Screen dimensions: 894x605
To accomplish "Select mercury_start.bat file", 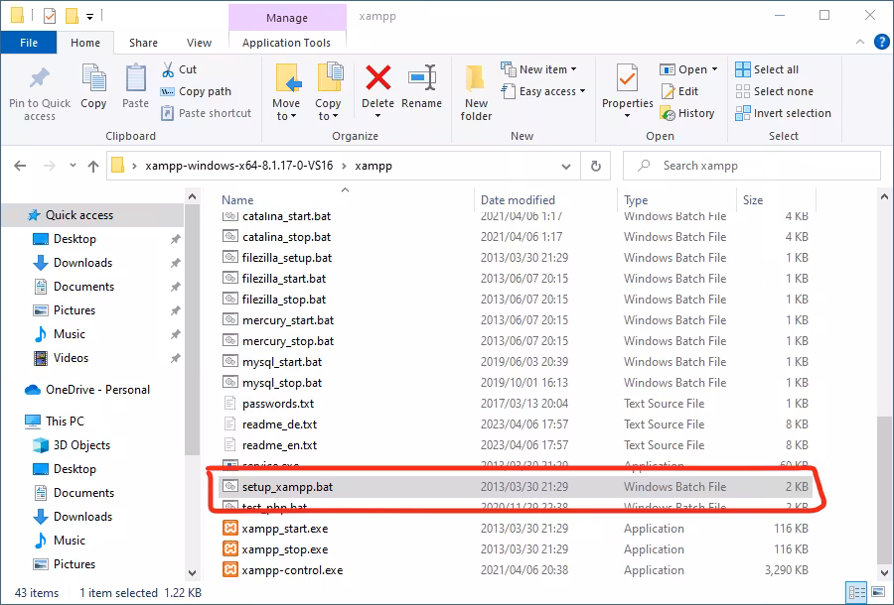I will click(x=516, y=320).
